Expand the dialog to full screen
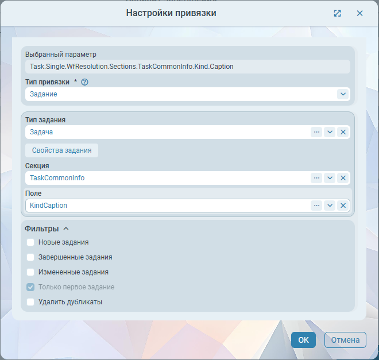Screen dimensions: 379x360 [338, 13]
